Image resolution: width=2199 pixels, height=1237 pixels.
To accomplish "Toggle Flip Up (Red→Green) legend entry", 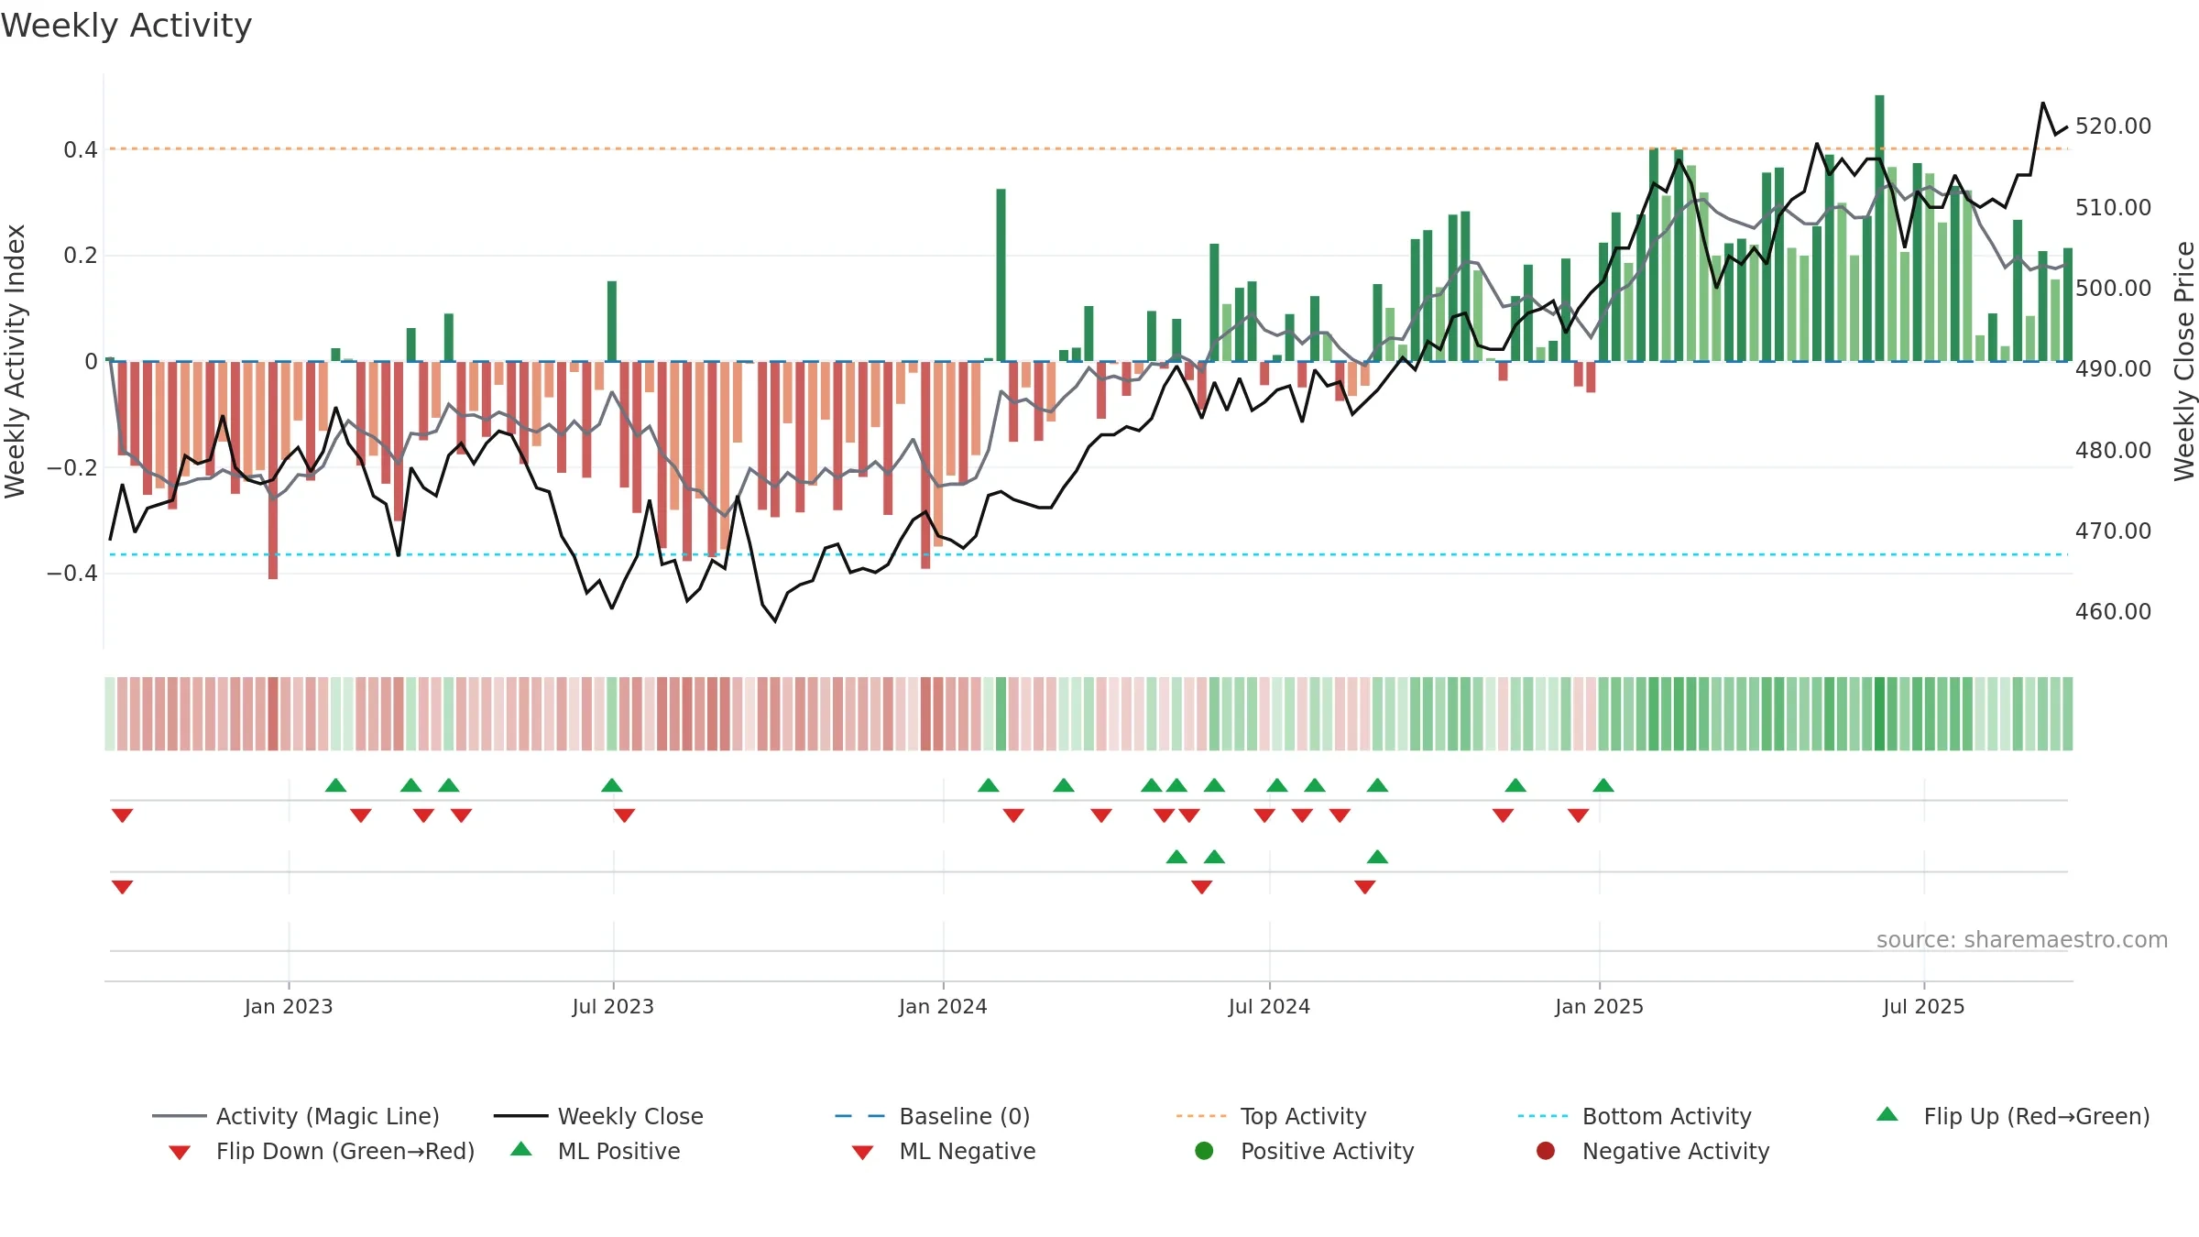I will point(2012,1116).
